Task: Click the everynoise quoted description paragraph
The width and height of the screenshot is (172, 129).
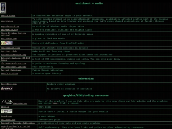Action: (x=100, y=21)
